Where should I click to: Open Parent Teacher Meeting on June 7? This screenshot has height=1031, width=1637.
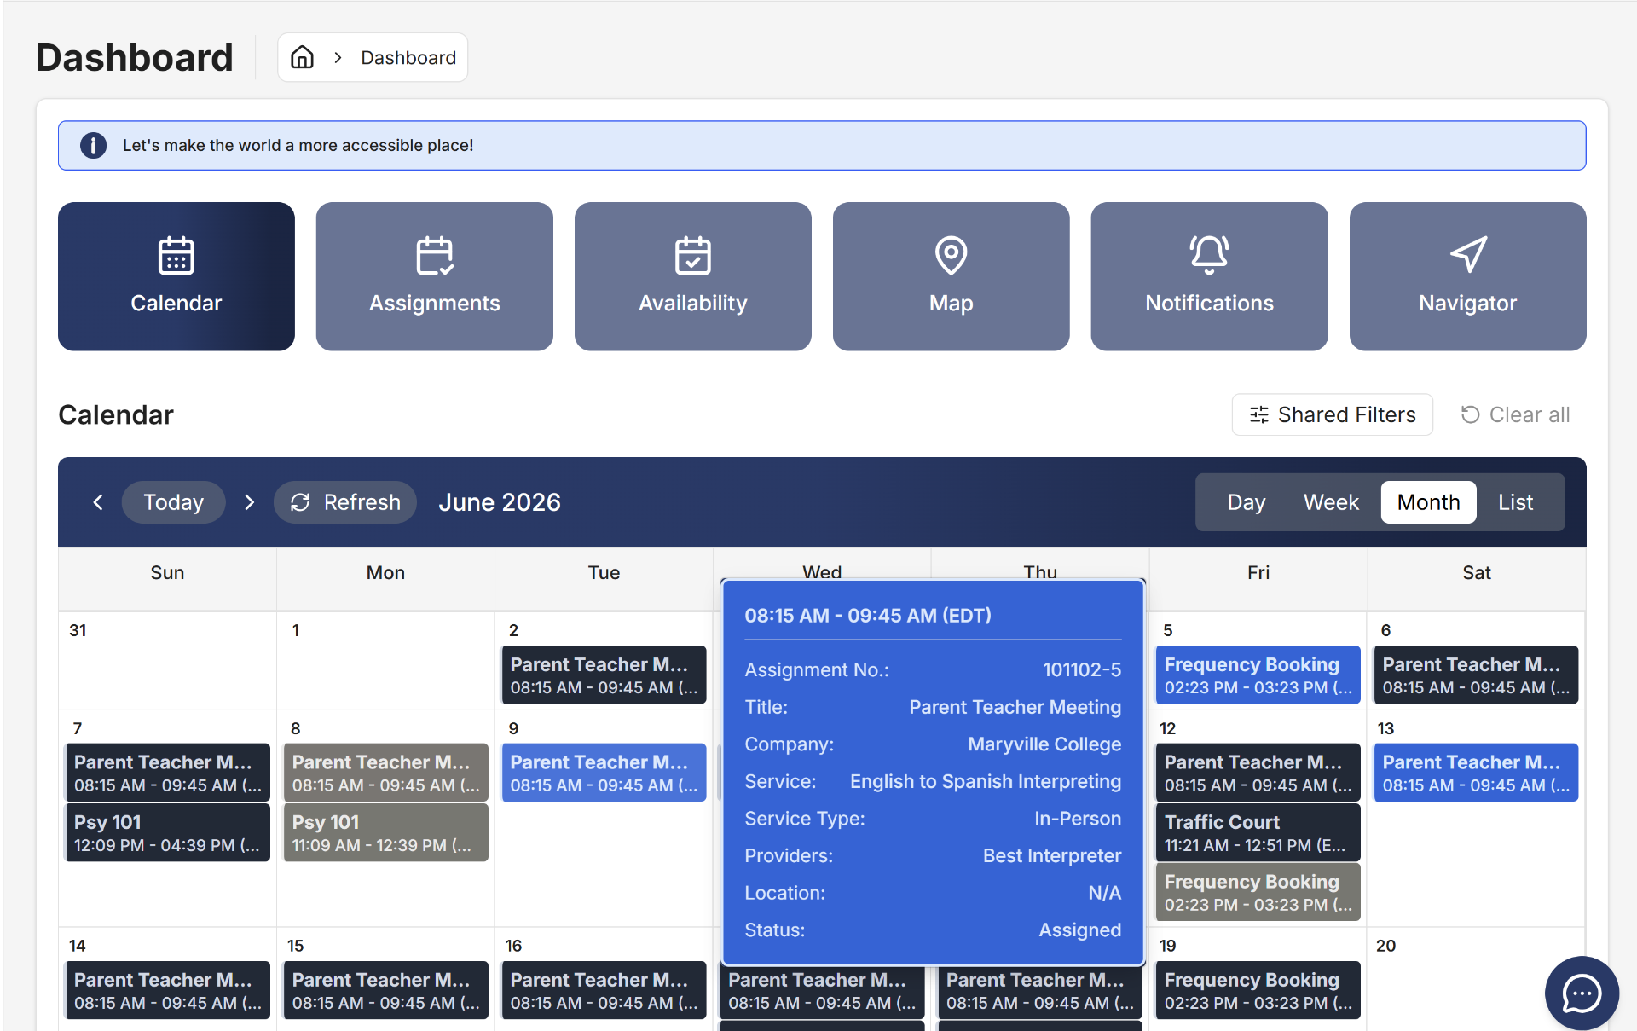point(168,773)
